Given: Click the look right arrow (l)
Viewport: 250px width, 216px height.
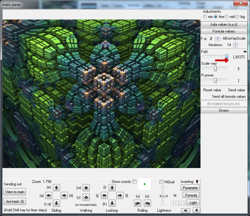Looking at the screenshot, I should pyautogui.click(x=120, y=195).
